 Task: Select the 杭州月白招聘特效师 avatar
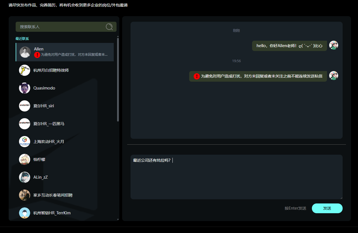point(25,70)
